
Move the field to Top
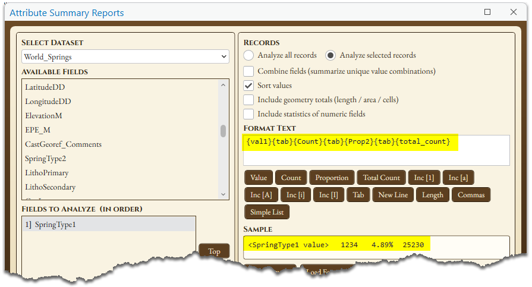(x=214, y=251)
